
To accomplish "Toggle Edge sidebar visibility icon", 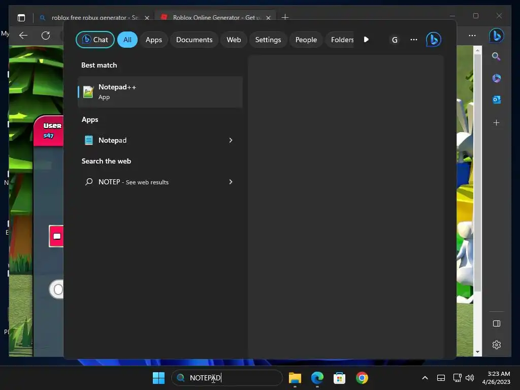I will coord(497,323).
